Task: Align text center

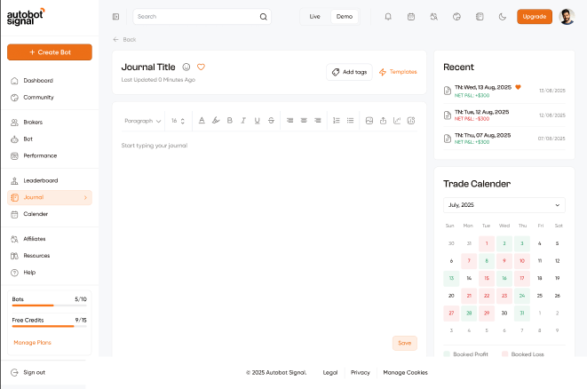Action: pos(304,121)
